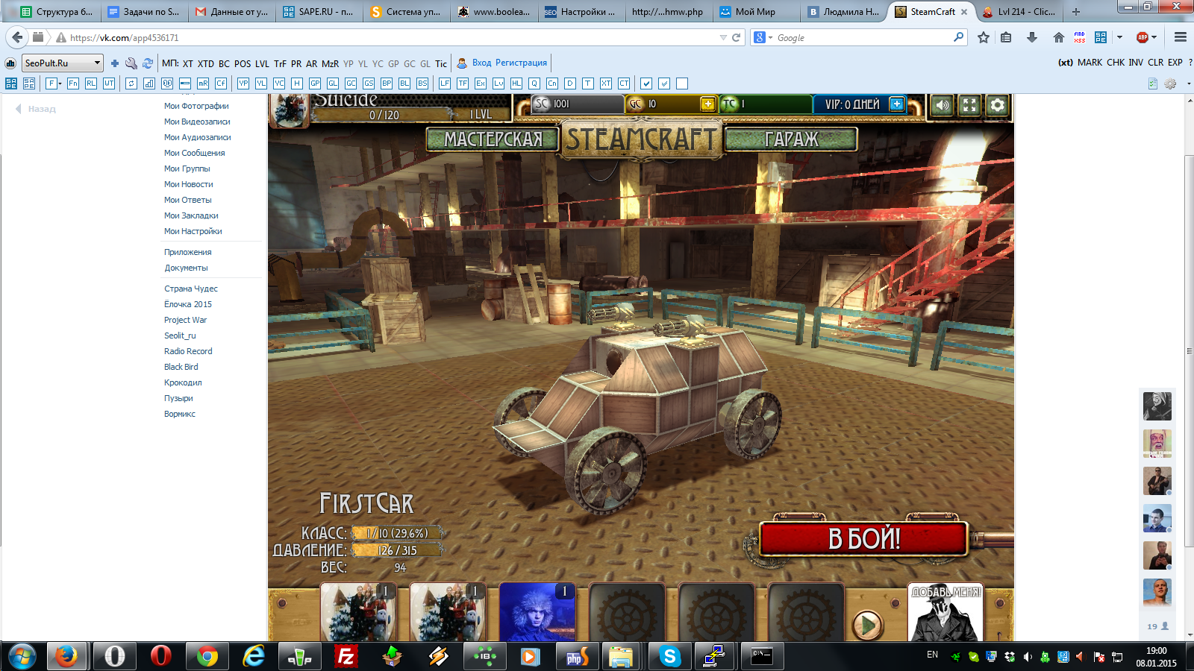The width and height of the screenshot is (1194, 671).
Task: Open the game settings gear
Action: pos(997,105)
